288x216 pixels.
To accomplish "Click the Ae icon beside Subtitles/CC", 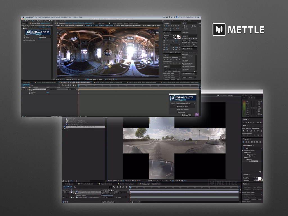I will 197,114.
